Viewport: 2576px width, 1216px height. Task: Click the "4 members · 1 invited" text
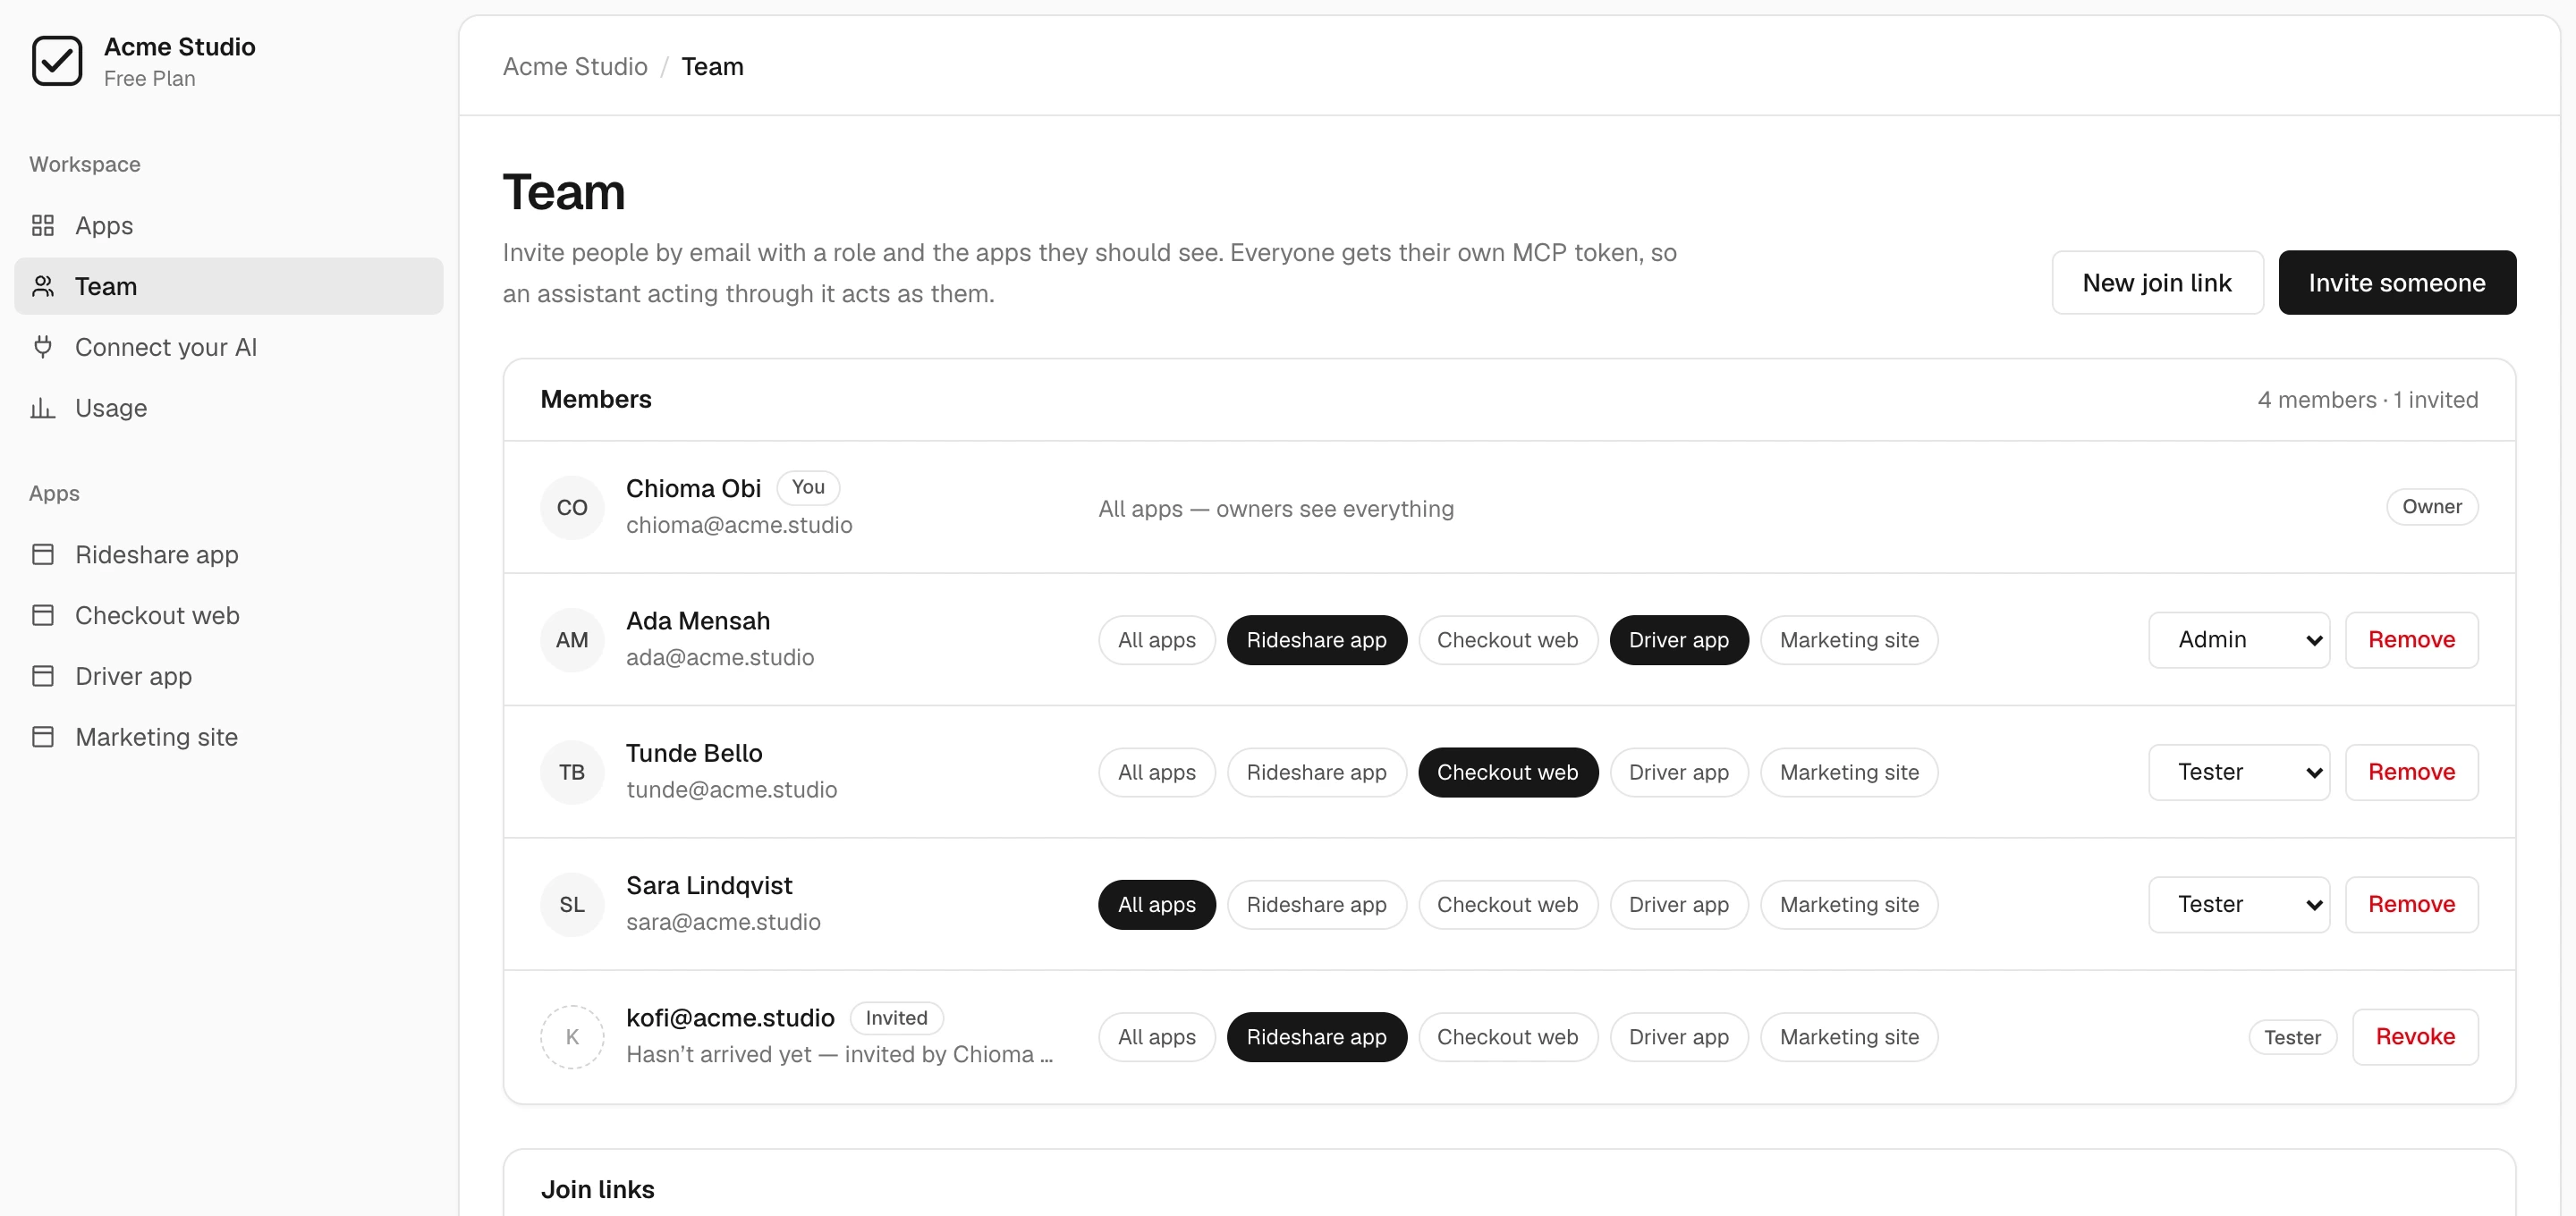2367,399
